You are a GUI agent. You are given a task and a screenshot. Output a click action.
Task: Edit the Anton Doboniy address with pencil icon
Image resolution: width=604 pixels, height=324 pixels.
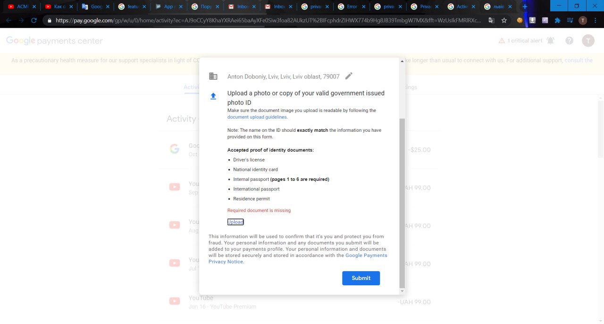pos(349,76)
